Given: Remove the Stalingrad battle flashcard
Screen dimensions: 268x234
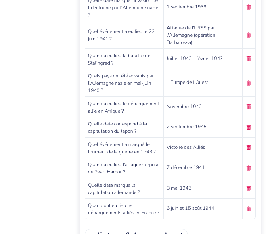Looking at the screenshot, I should tap(249, 59).
